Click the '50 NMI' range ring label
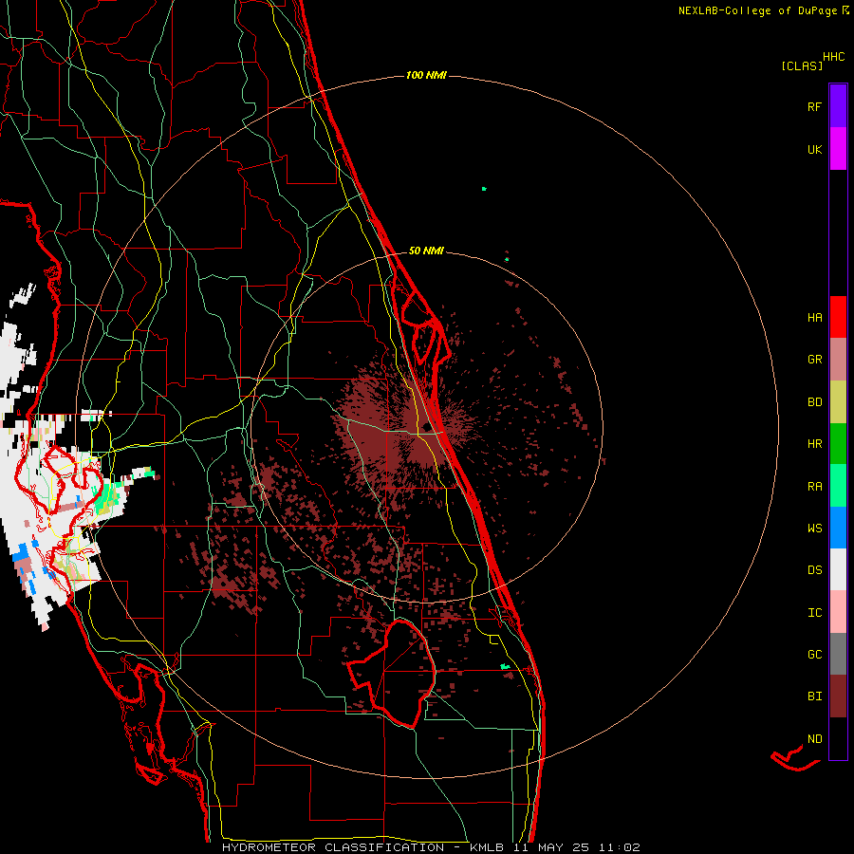The height and width of the screenshot is (854, 854). coord(426,251)
